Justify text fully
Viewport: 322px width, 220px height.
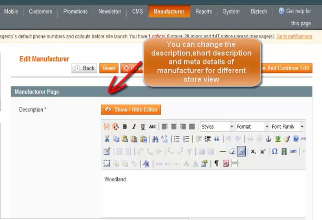tap(192, 127)
